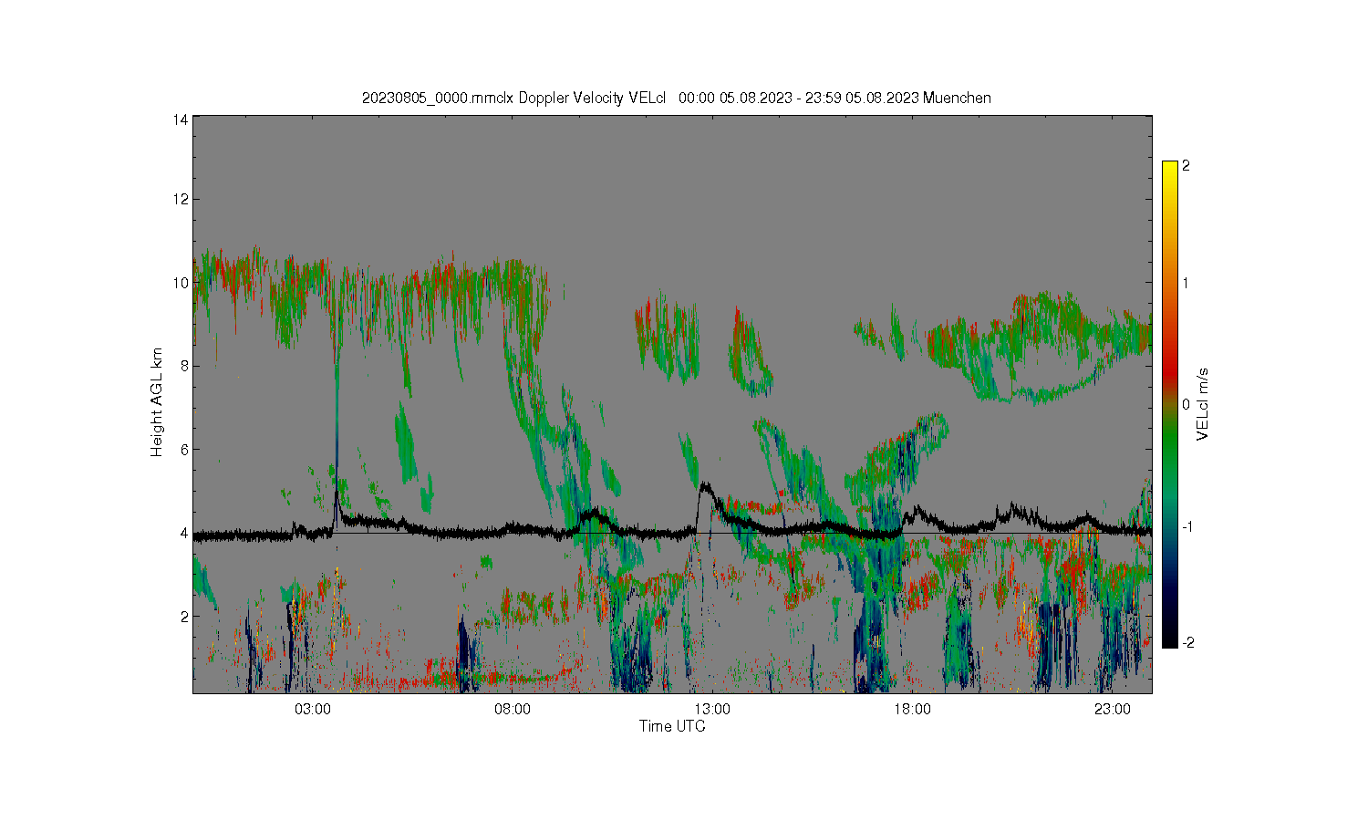Image resolution: width=1368 pixels, height=821 pixels.
Task: Click the height axis label '4'
Action: (x=184, y=533)
